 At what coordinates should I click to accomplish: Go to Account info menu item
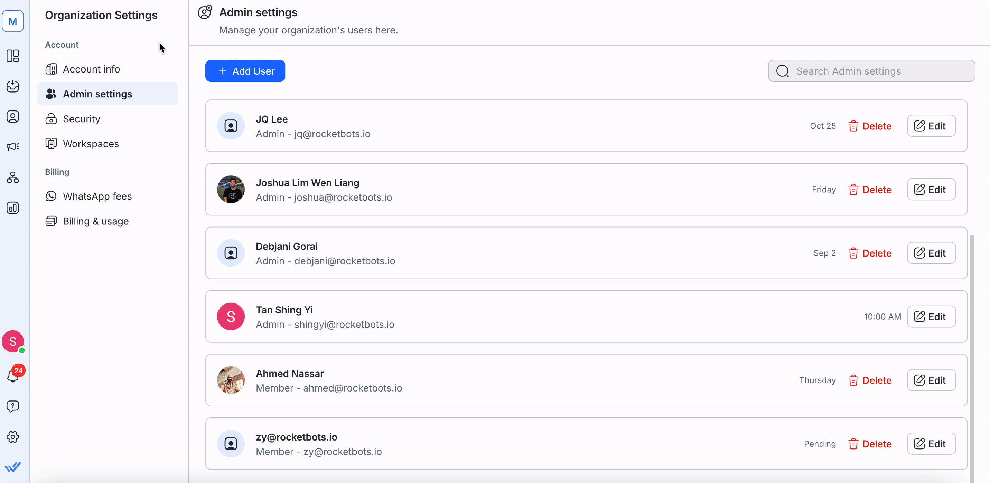pyautogui.click(x=92, y=69)
